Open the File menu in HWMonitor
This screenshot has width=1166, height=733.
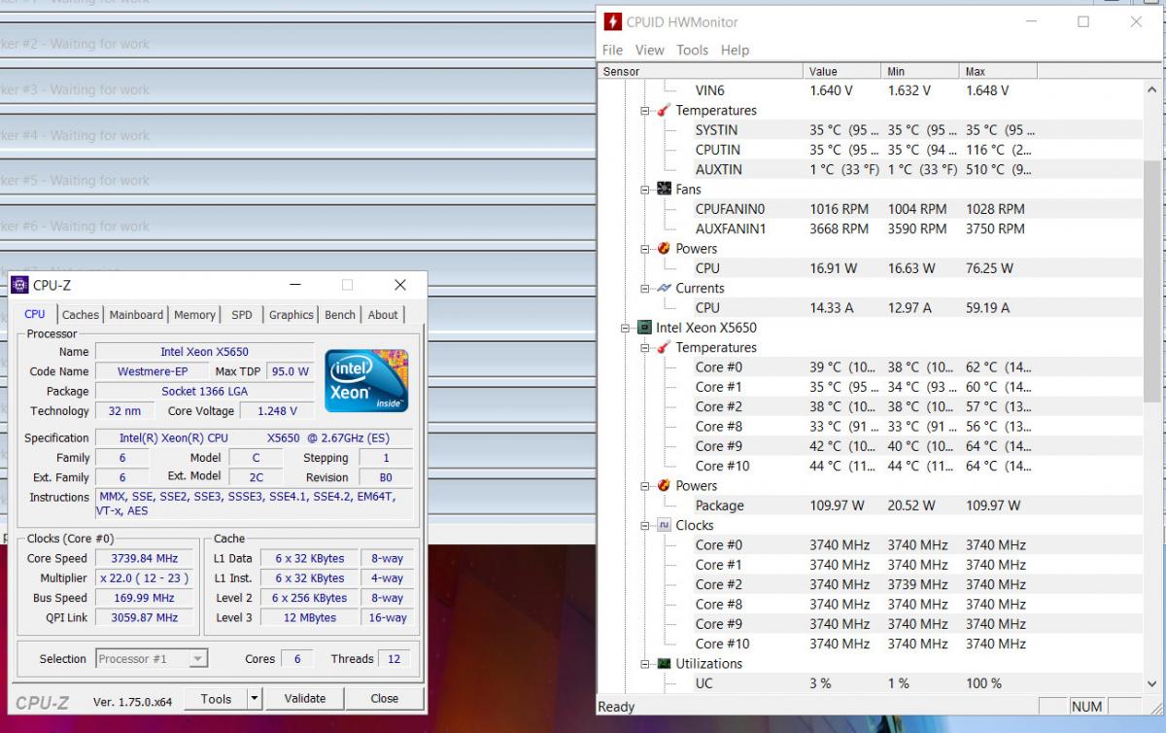click(612, 50)
